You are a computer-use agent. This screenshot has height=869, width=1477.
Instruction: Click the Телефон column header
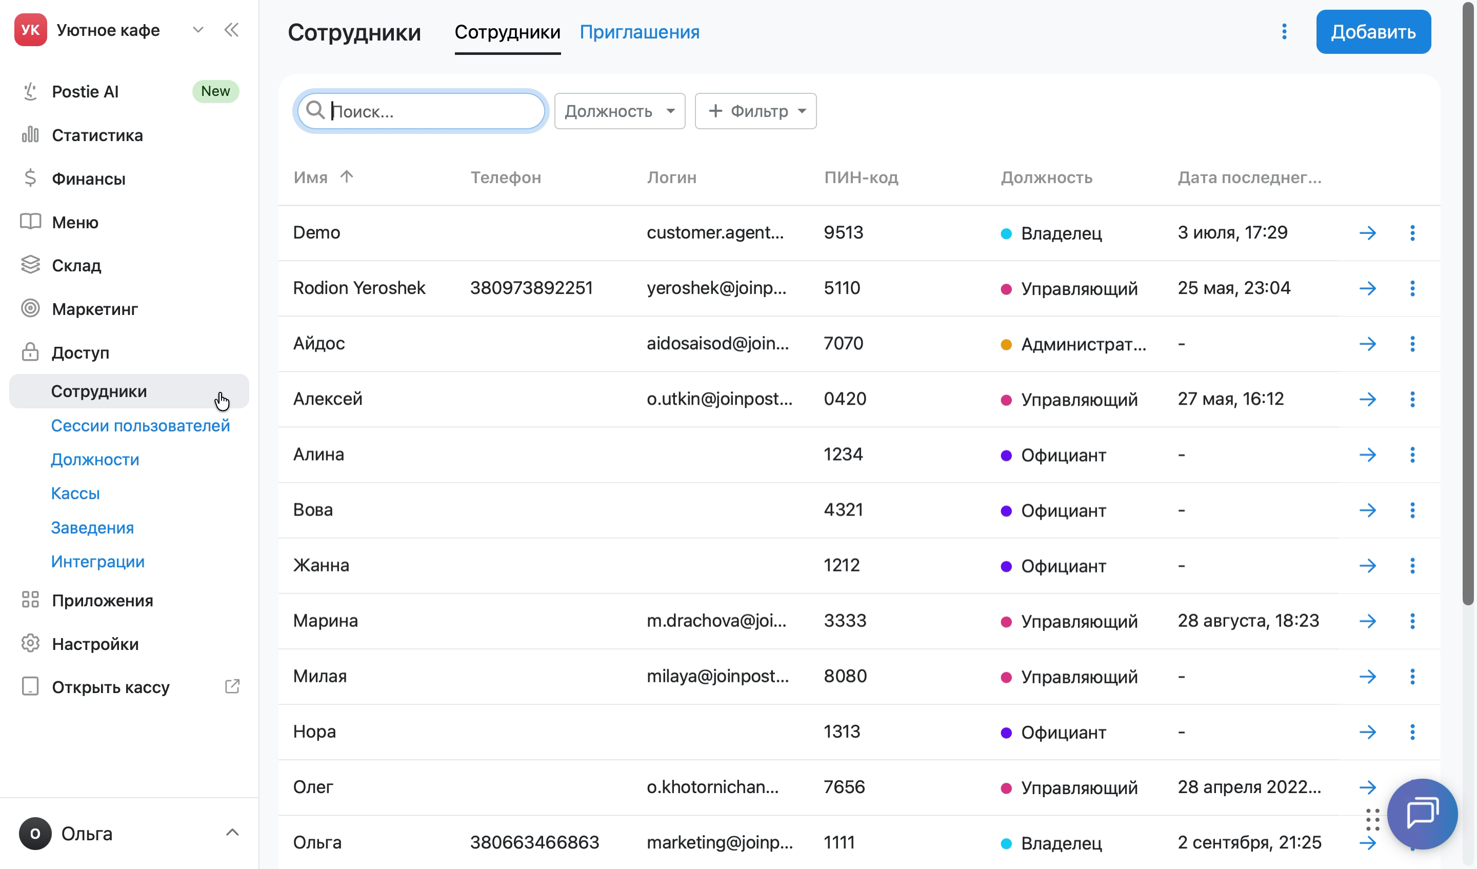506,177
